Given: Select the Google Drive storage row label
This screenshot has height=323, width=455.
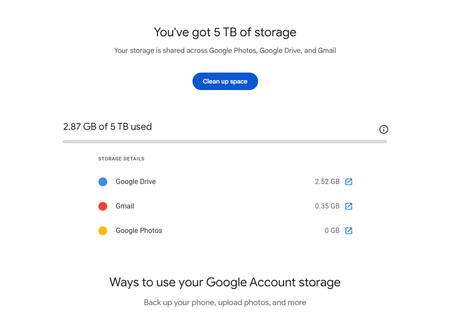Looking at the screenshot, I should pos(136,182).
